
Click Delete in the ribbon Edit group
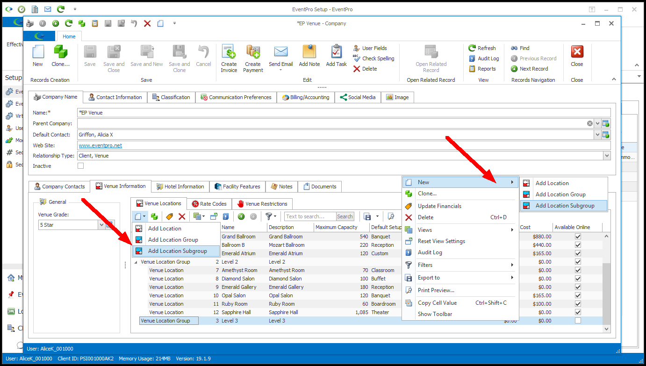365,69
